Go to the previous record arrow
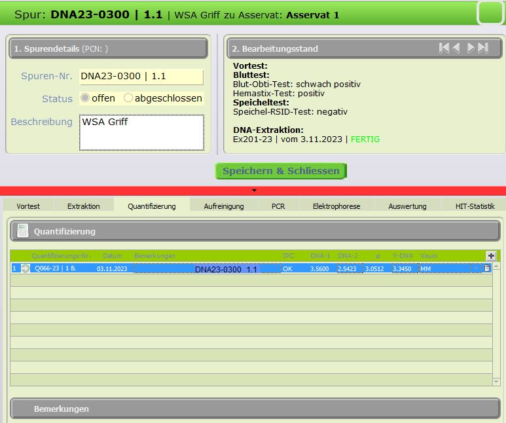 (x=456, y=48)
